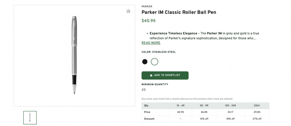Click the green $40.95 price
Viewport: 291px width, 126px height.
tap(149, 21)
